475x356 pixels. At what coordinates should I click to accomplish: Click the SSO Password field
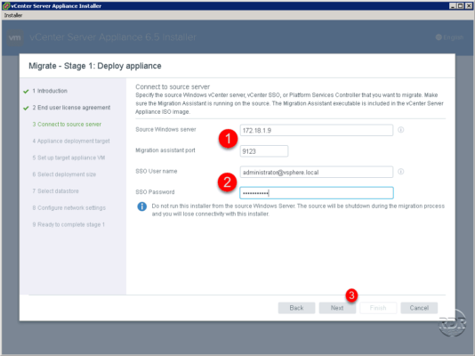[317, 193]
